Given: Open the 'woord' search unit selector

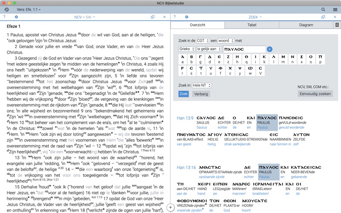Looking at the screenshot, I should [x=226, y=40].
